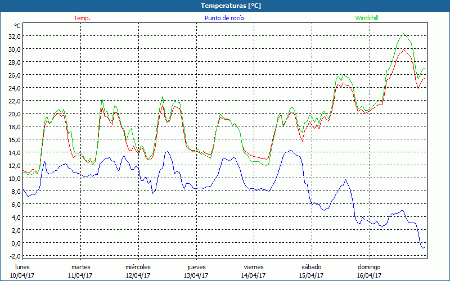Select the red "Temp." legend label
450x281 pixels.
pyautogui.click(x=82, y=18)
